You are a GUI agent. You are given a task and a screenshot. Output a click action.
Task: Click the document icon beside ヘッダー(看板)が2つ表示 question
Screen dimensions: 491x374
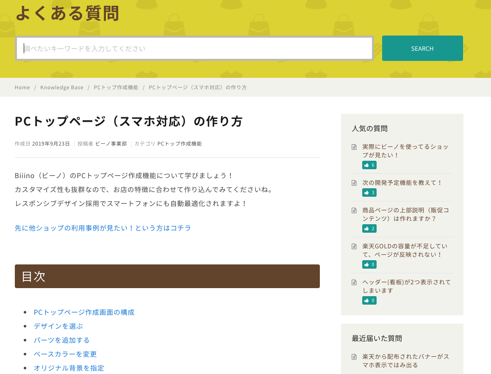click(x=354, y=282)
